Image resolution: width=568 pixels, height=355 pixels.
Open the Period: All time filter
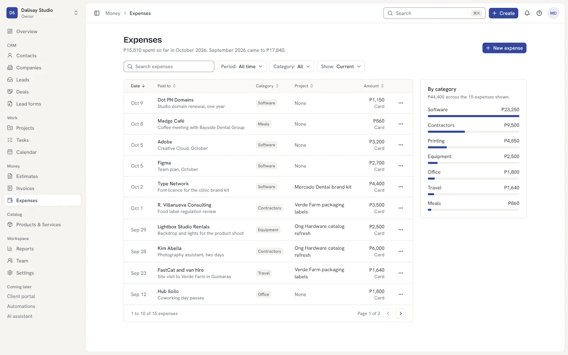coord(242,66)
